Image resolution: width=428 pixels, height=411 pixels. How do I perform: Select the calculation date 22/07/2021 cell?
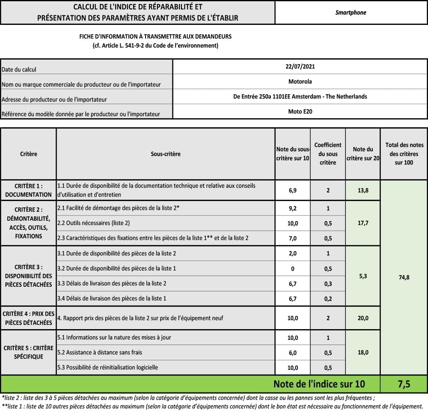pyautogui.click(x=300, y=66)
